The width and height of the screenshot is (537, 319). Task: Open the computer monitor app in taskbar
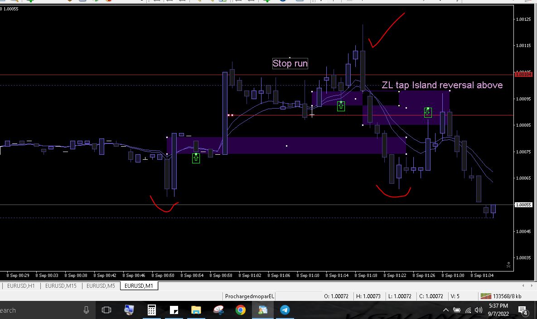pyautogui.click(x=129, y=310)
